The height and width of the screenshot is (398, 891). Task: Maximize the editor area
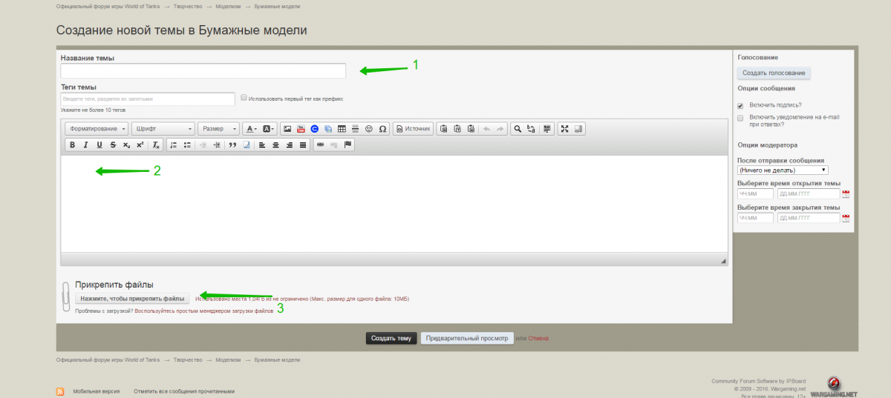tap(565, 128)
